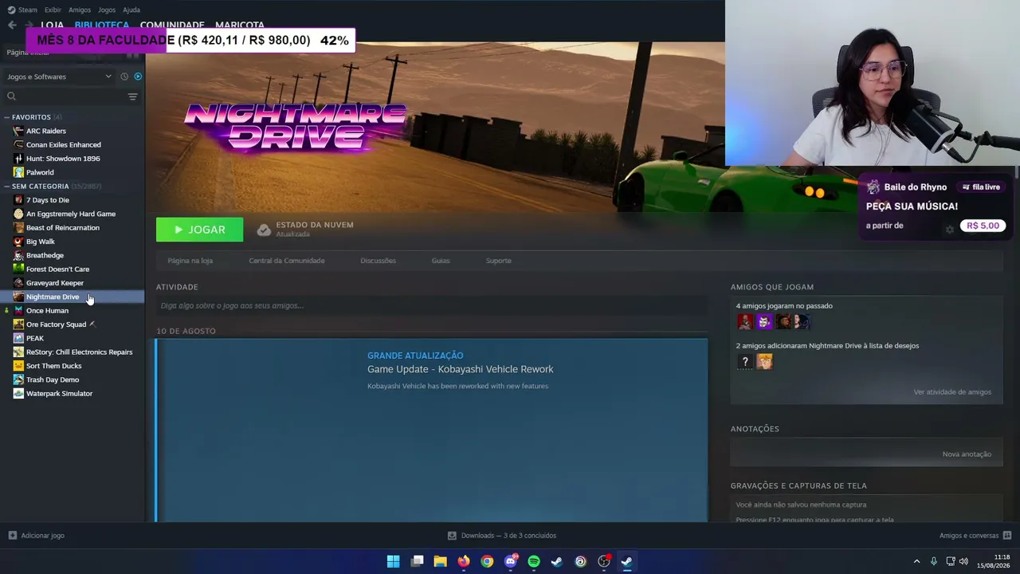The height and width of the screenshot is (574, 1020).
Task: Select An Eggstremely Hard Game icon
Action: (x=18, y=214)
